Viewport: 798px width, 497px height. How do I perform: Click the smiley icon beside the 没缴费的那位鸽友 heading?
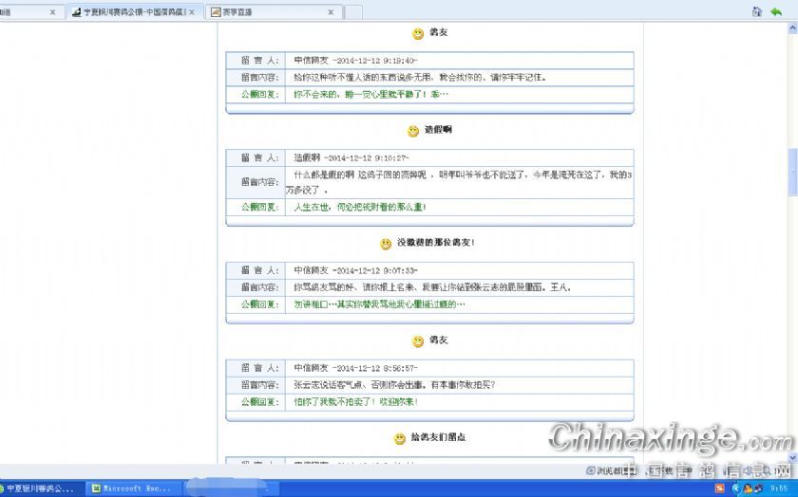386,244
